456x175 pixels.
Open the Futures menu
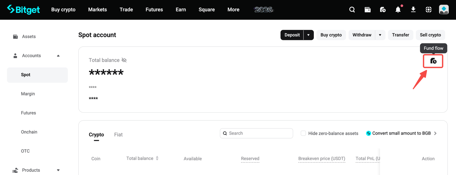154,10
